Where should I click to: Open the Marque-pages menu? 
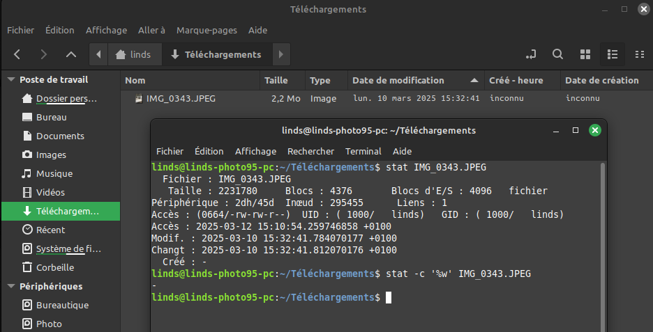(x=207, y=31)
